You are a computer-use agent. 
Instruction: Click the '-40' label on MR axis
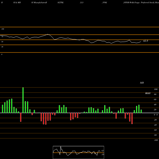tap(155, 125)
